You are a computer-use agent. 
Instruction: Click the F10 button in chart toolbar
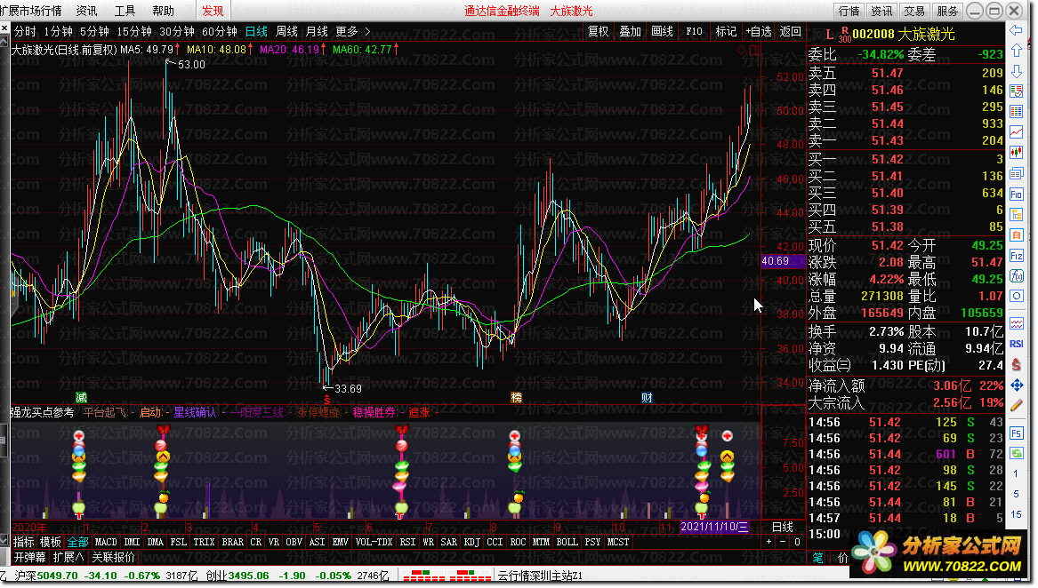(695, 32)
